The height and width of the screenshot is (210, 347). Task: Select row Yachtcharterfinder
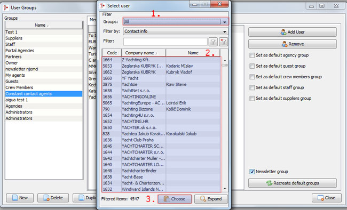point(161,171)
